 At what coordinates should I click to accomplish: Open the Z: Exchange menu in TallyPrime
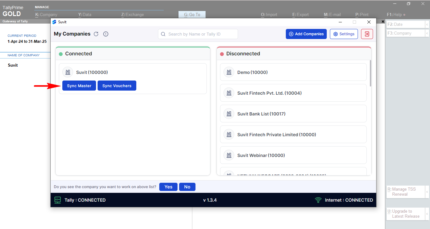[x=133, y=14]
